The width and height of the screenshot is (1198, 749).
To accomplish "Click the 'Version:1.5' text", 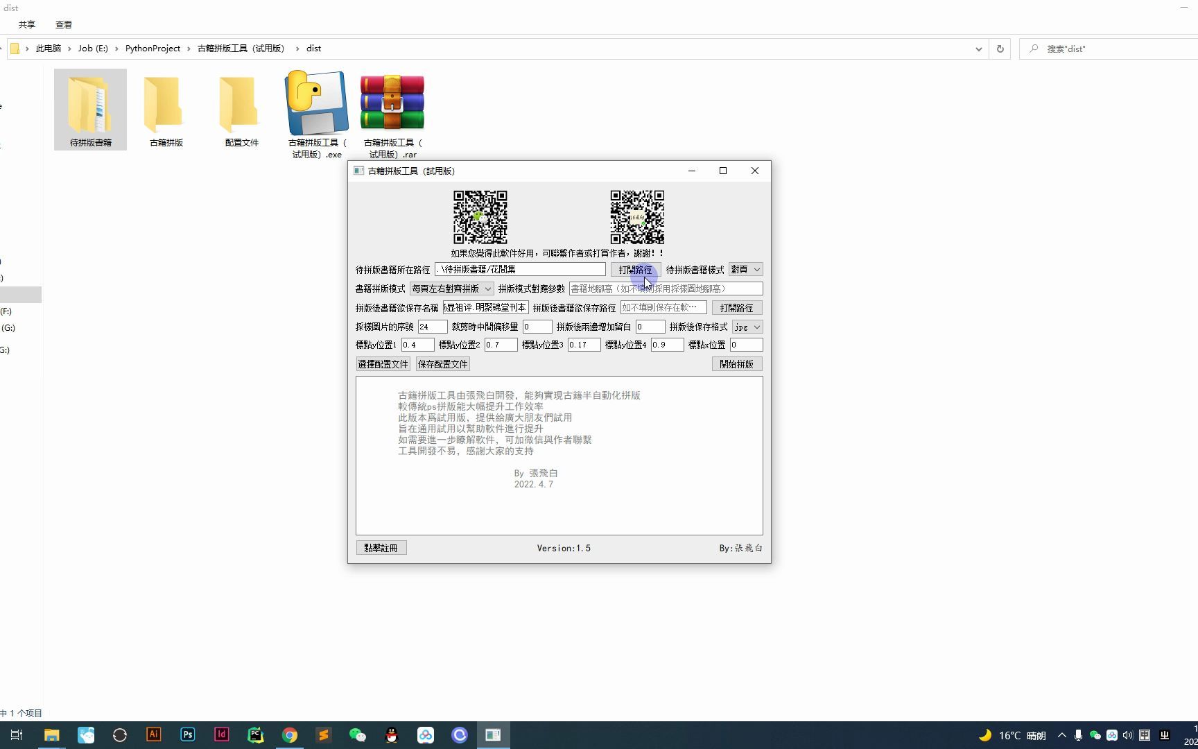I will [x=564, y=549].
